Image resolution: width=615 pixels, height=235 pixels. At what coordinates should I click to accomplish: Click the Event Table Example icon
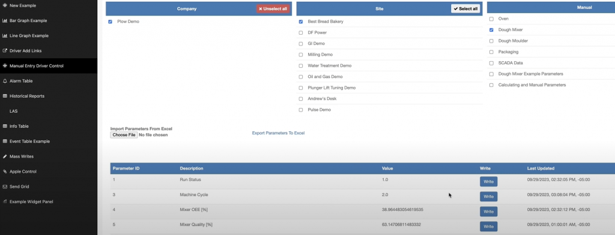(x=5, y=141)
